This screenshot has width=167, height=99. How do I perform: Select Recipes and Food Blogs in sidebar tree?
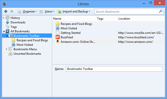coord(32,40)
